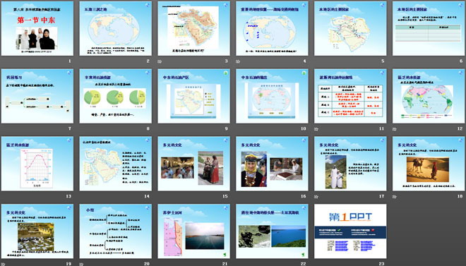Select slide 18 with the desert camel photo
Viewport: 466px width, 266px height.
click(x=429, y=164)
